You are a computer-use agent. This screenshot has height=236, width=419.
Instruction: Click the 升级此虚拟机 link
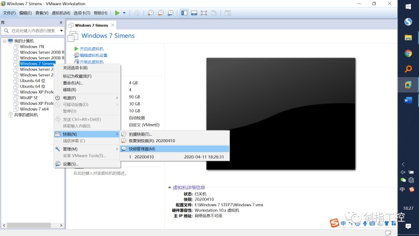pyautogui.click(x=91, y=62)
